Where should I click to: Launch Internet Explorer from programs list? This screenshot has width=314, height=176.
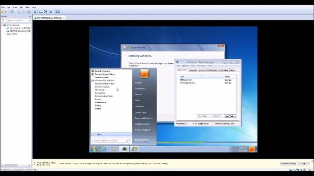(102, 77)
